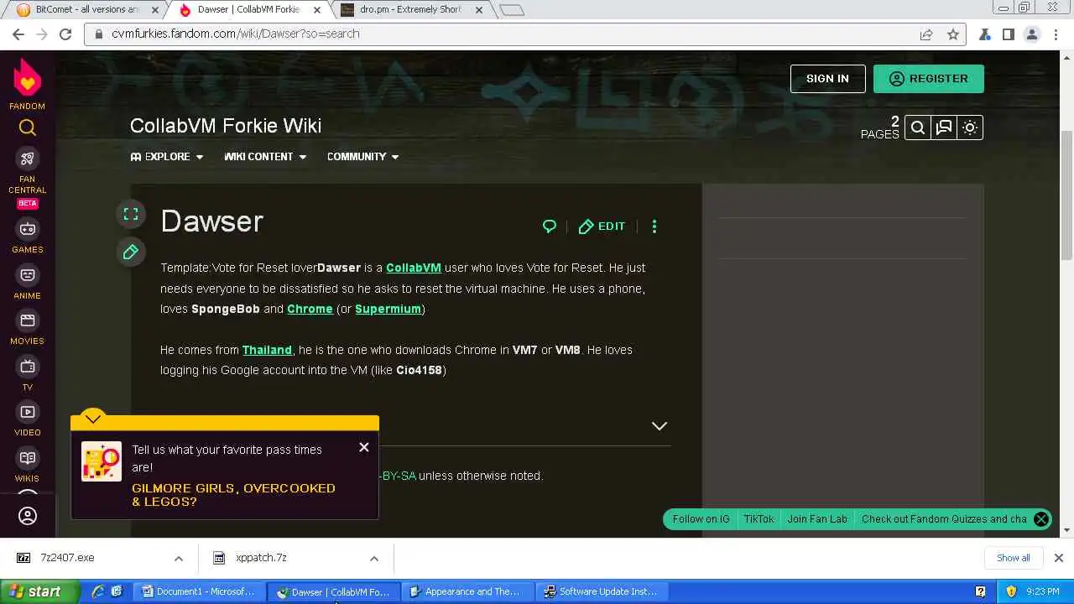Viewport: 1074px width, 604px height.
Task: Click the TikTok pill button
Action: (x=759, y=519)
